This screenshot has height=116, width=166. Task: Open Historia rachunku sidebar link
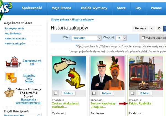click(15, 39)
